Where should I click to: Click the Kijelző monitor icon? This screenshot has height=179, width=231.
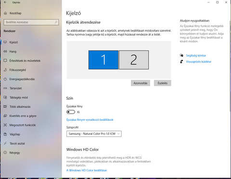pos(5,42)
